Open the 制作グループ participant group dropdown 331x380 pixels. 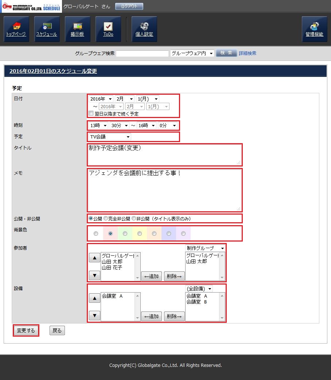pos(205,248)
